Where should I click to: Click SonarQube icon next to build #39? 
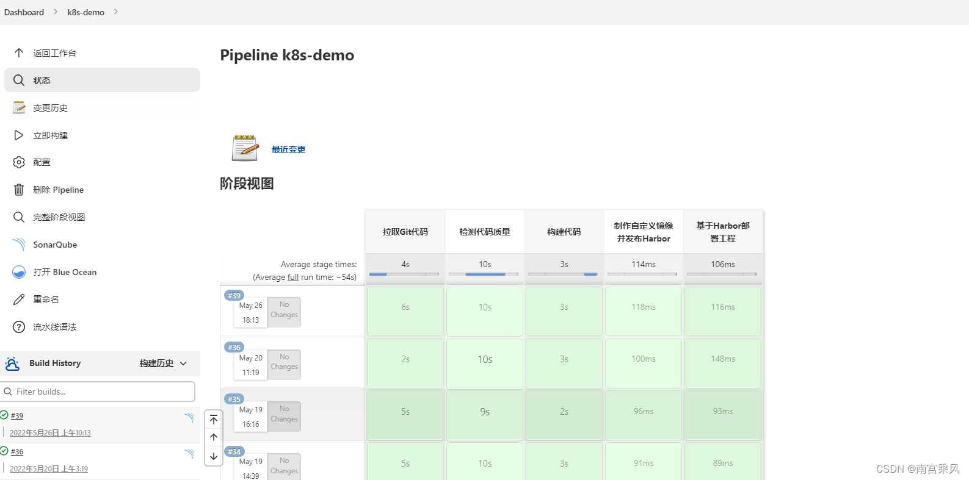(x=189, y=418)
